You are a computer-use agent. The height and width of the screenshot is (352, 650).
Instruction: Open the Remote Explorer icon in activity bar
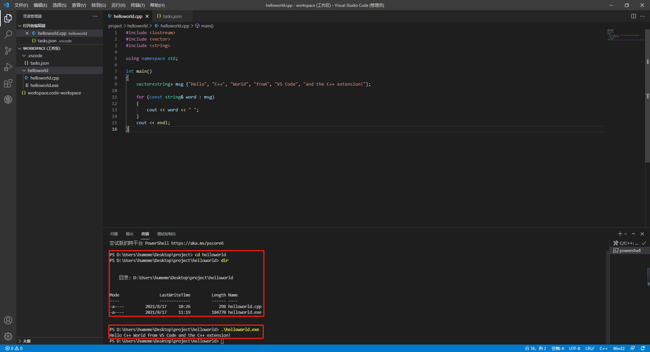[8, 100]
